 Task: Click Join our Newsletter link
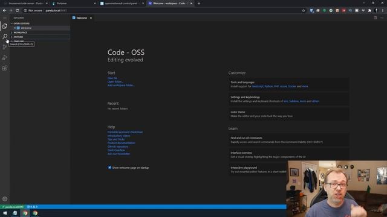pos(119,154)
